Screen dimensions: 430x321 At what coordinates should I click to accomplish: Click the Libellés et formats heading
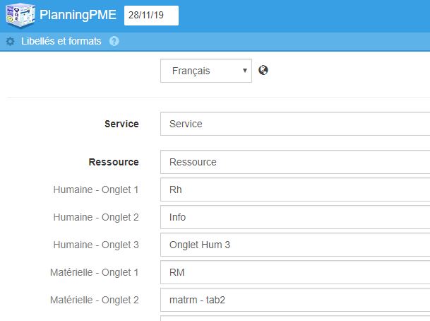point(61,41)
